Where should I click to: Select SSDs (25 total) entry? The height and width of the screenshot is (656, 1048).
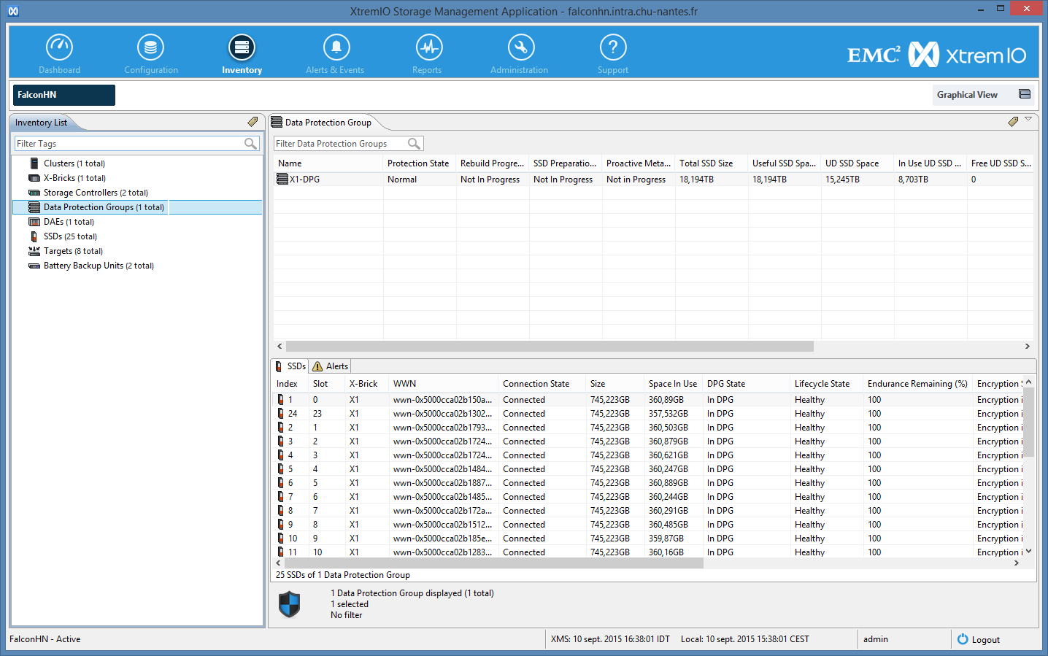pyautogui.click(x=70, y=236)
